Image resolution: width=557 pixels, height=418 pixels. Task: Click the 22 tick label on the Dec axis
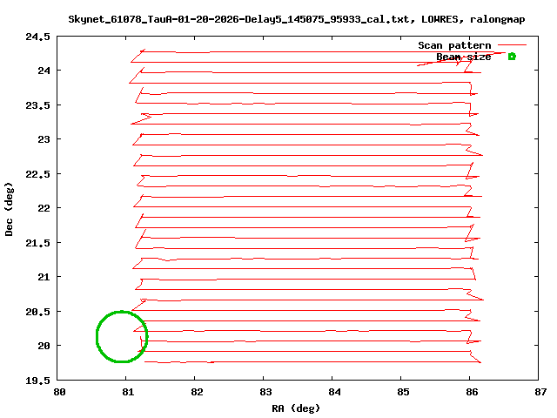point(44,208)
